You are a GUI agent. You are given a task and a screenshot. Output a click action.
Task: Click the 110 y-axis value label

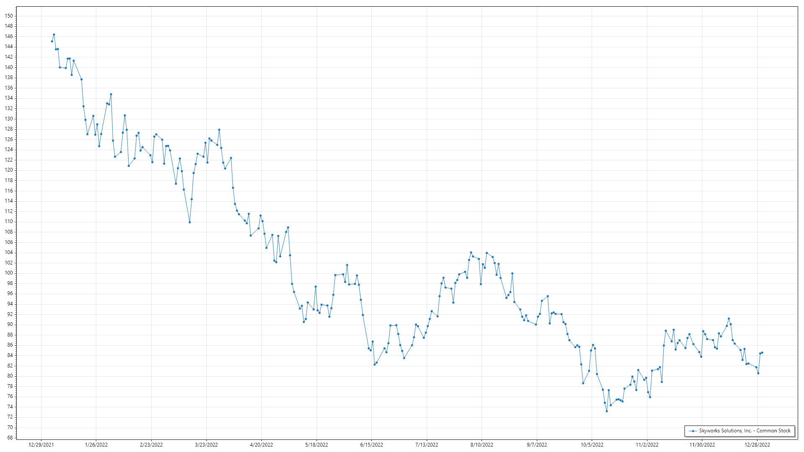[x=9, y=221]
